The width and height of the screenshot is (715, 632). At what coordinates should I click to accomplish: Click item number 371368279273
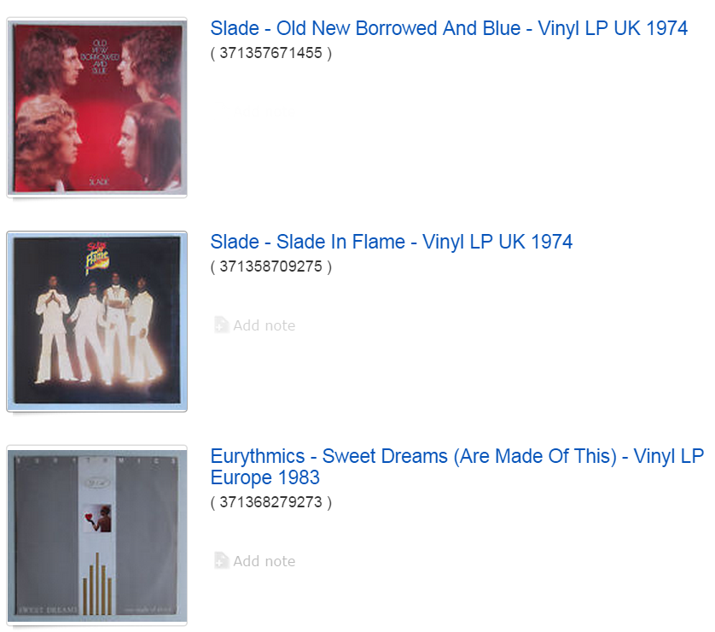pos(270,502)
